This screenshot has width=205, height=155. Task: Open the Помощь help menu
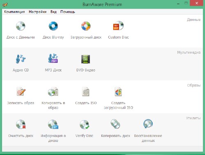(68, 12)
